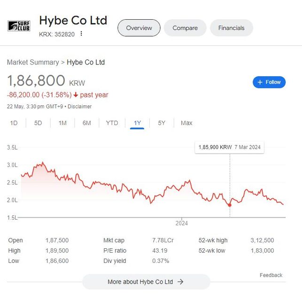Click the red down arrow beside past year
The width and height of the screenshot is (302, 301).
pos(75,95)
